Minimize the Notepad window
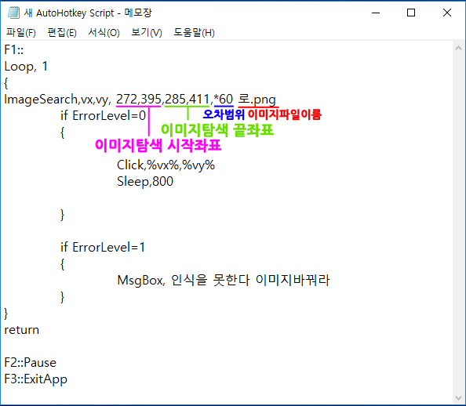Viewport: 466px width, 406px height. coord(376,13)
